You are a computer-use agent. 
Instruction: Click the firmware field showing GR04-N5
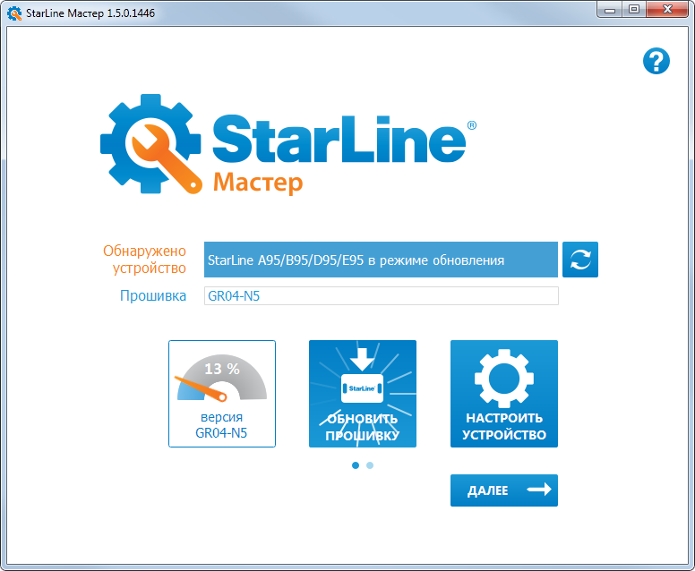pyautogui.click(x=381, y=296)
